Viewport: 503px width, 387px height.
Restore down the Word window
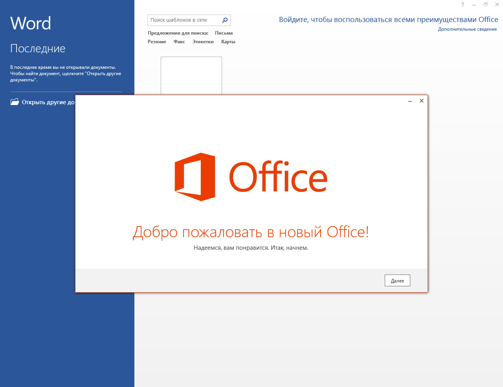pyautogui.click(x=486, y=4)
